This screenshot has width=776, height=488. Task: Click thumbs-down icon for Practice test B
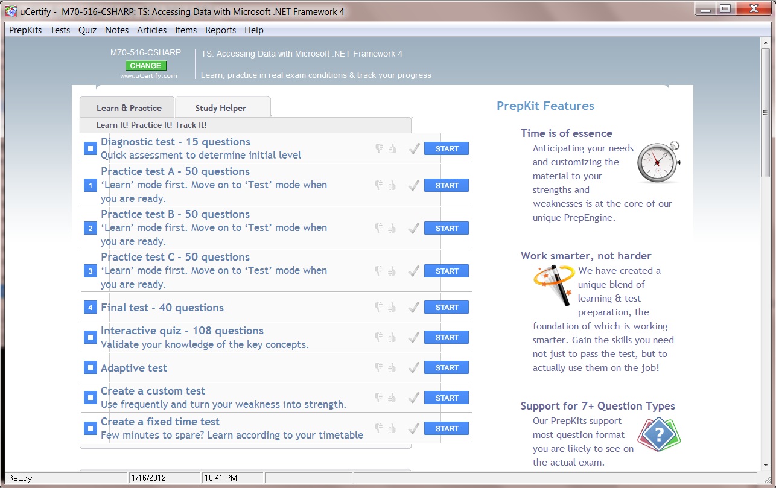pos(379,228)
